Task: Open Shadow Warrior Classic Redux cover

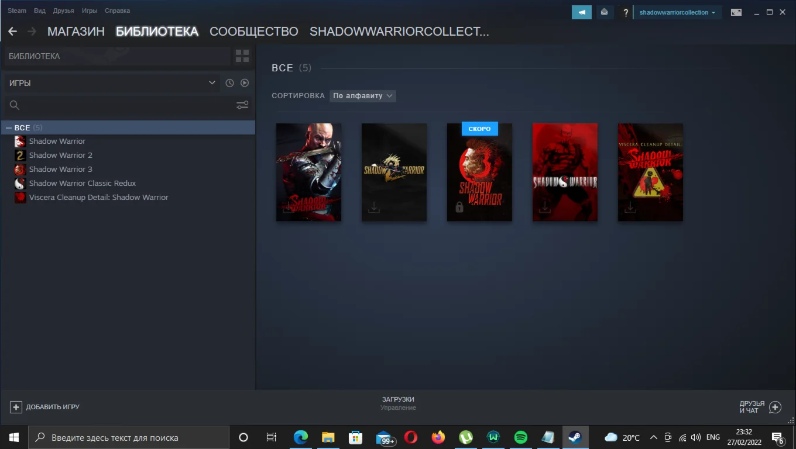Action: (x=565, y=172)
